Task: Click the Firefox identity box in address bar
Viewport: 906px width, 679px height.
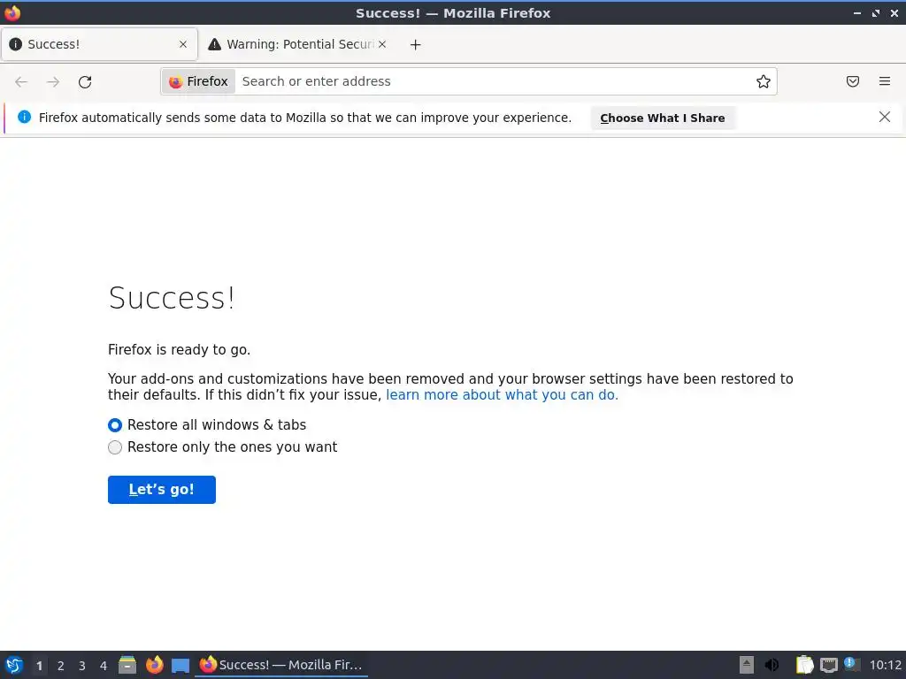Action: point(198,81)
